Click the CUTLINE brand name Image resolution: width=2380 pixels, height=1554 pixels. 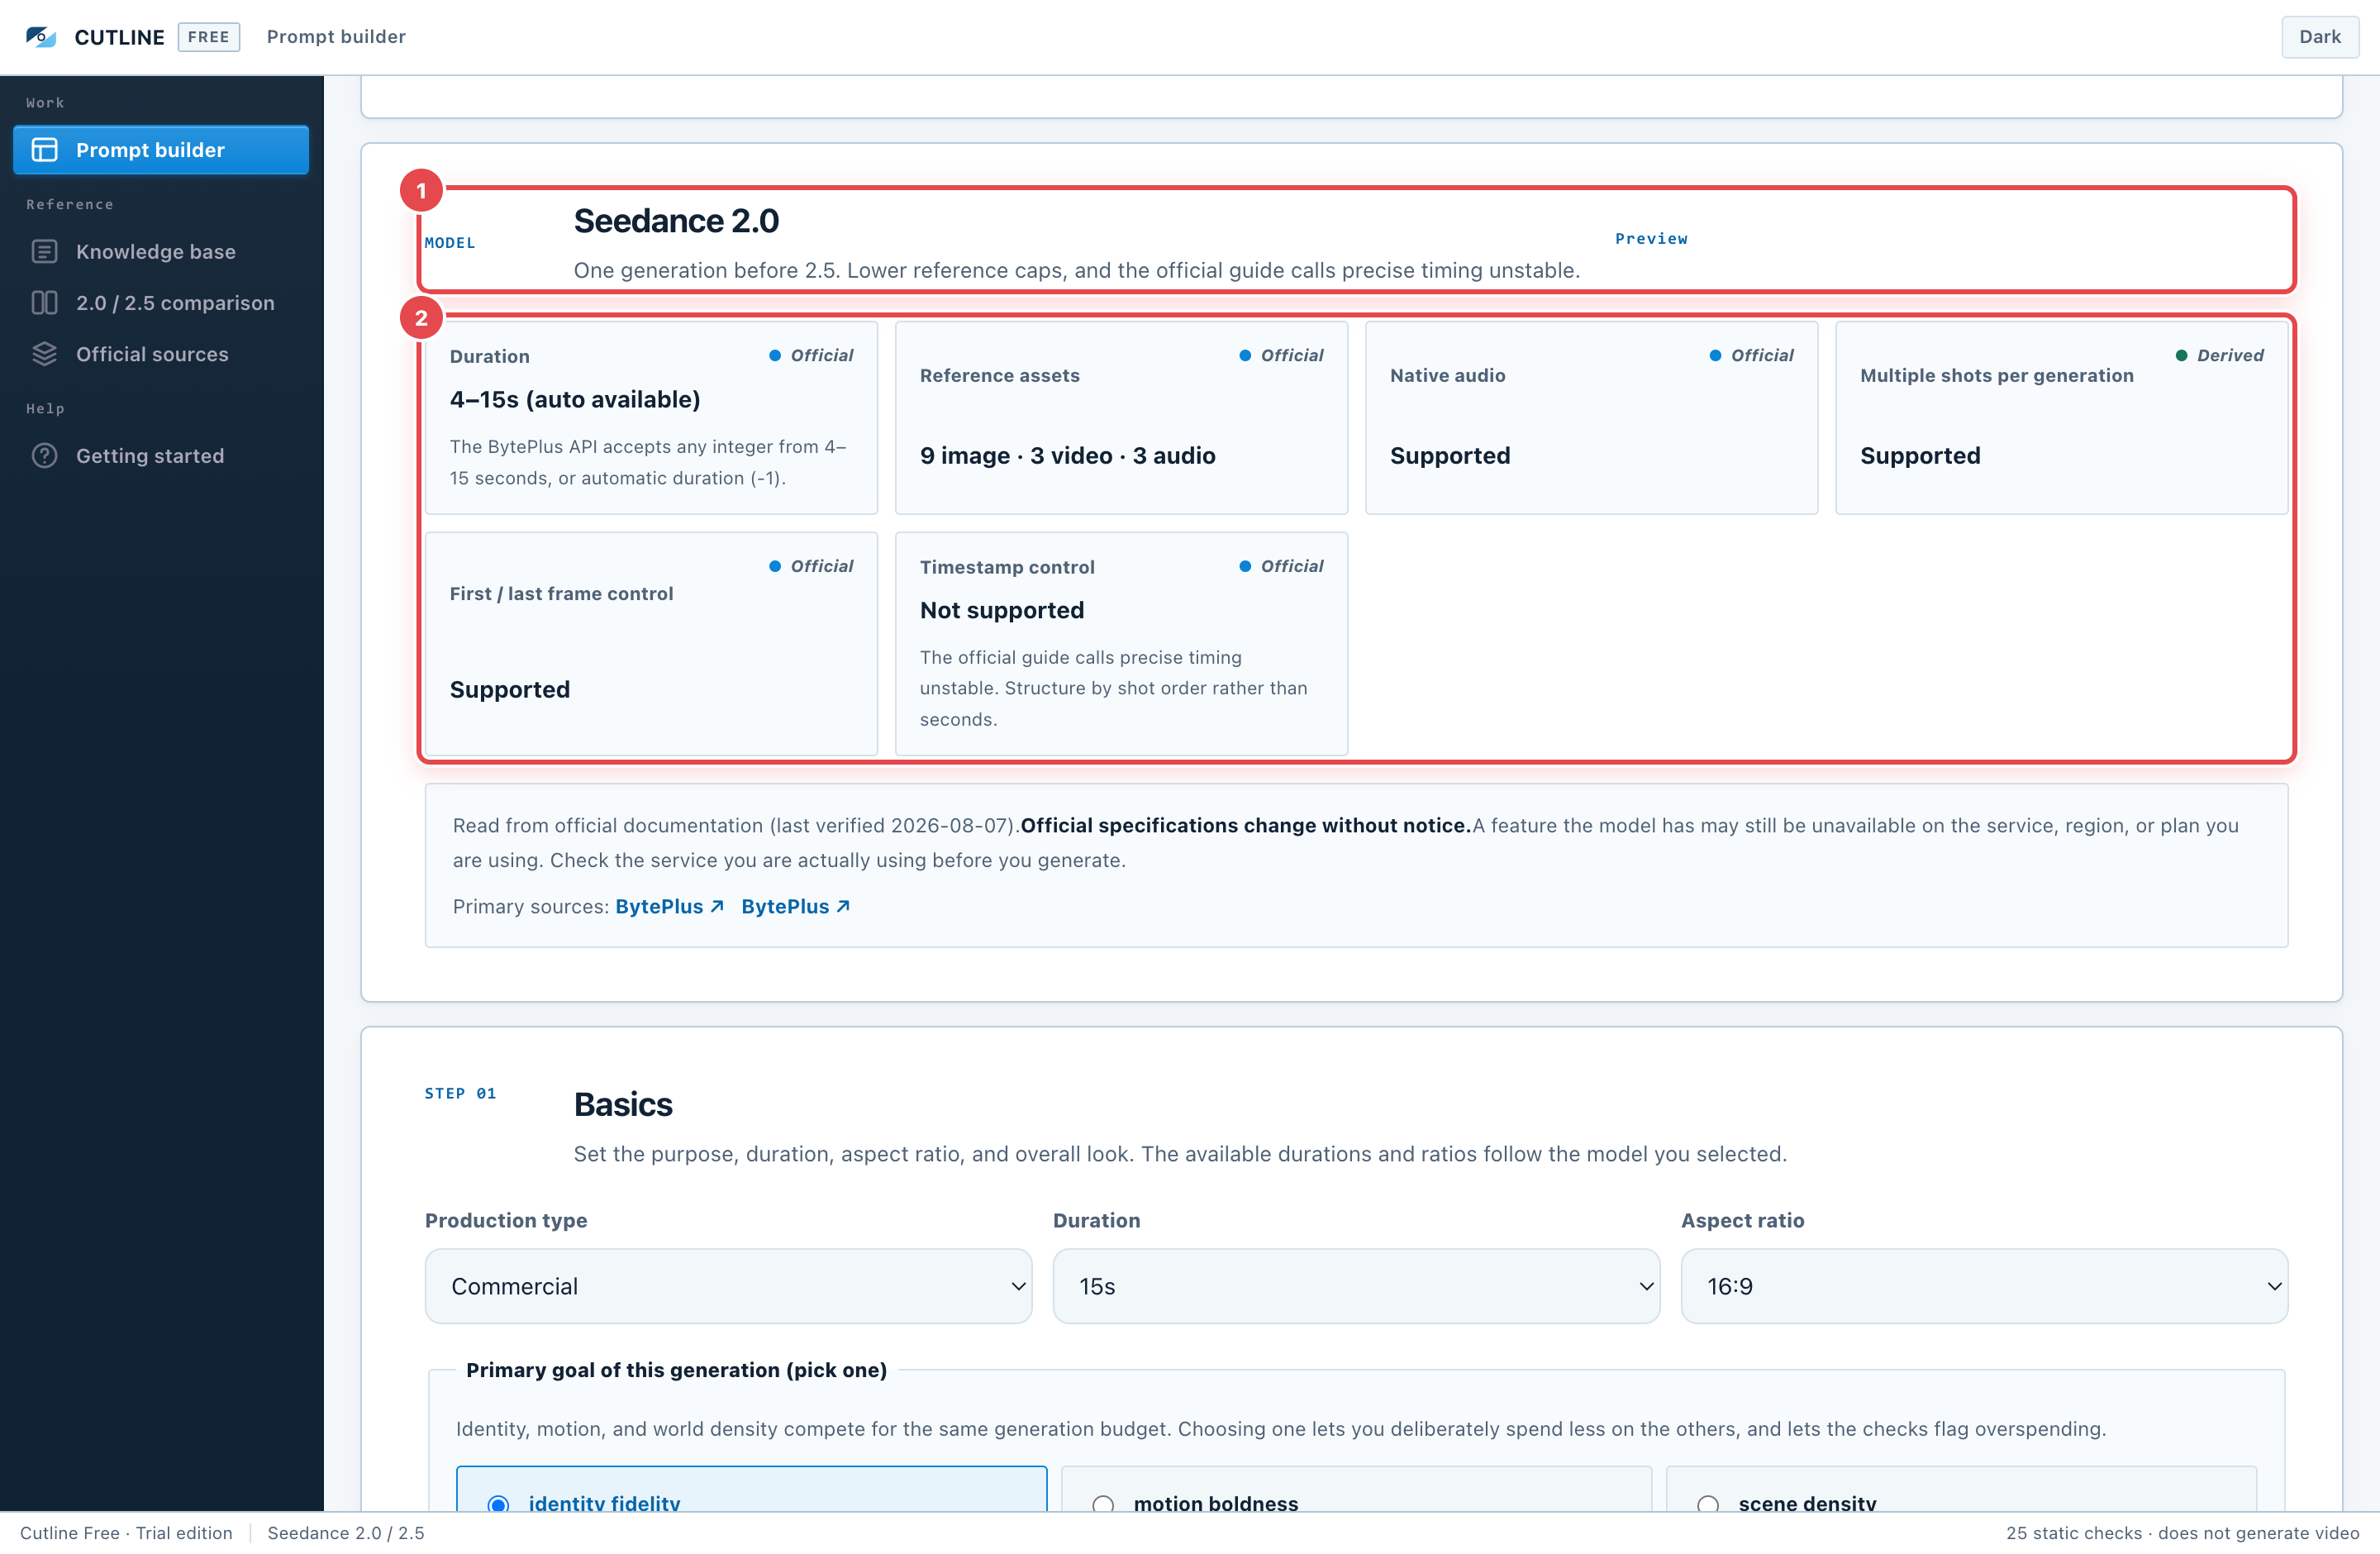pyautogui.click(x=119, y=37)
